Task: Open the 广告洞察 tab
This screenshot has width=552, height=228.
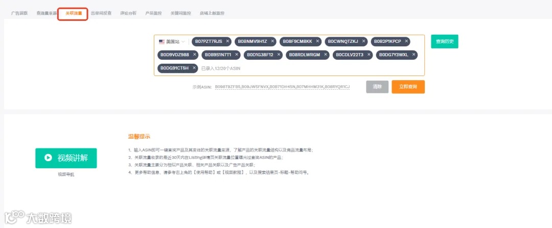Action: [x=19, y=13]
